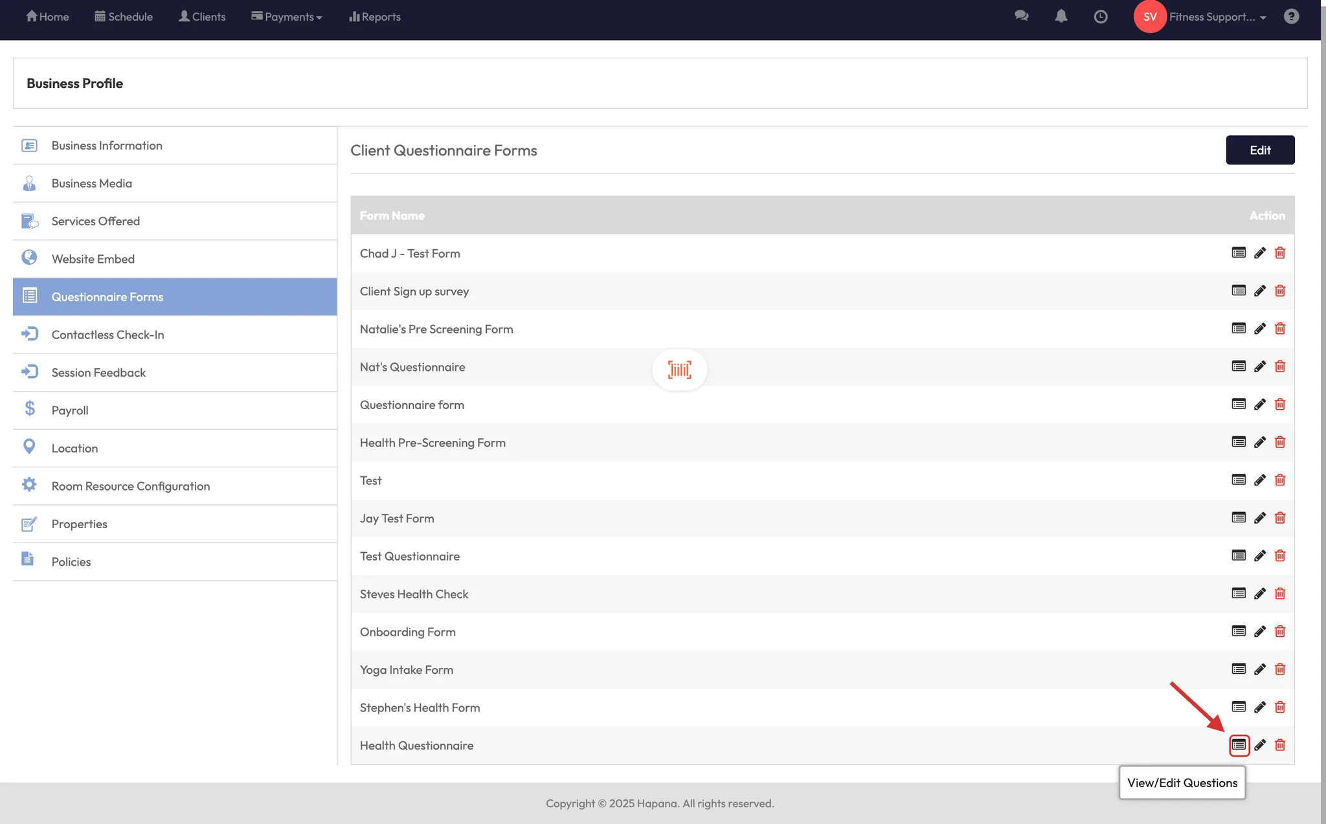This screenshot has height=824, width=1326.
Task: Click the SV profile avatar
Action: point(1149,17)
